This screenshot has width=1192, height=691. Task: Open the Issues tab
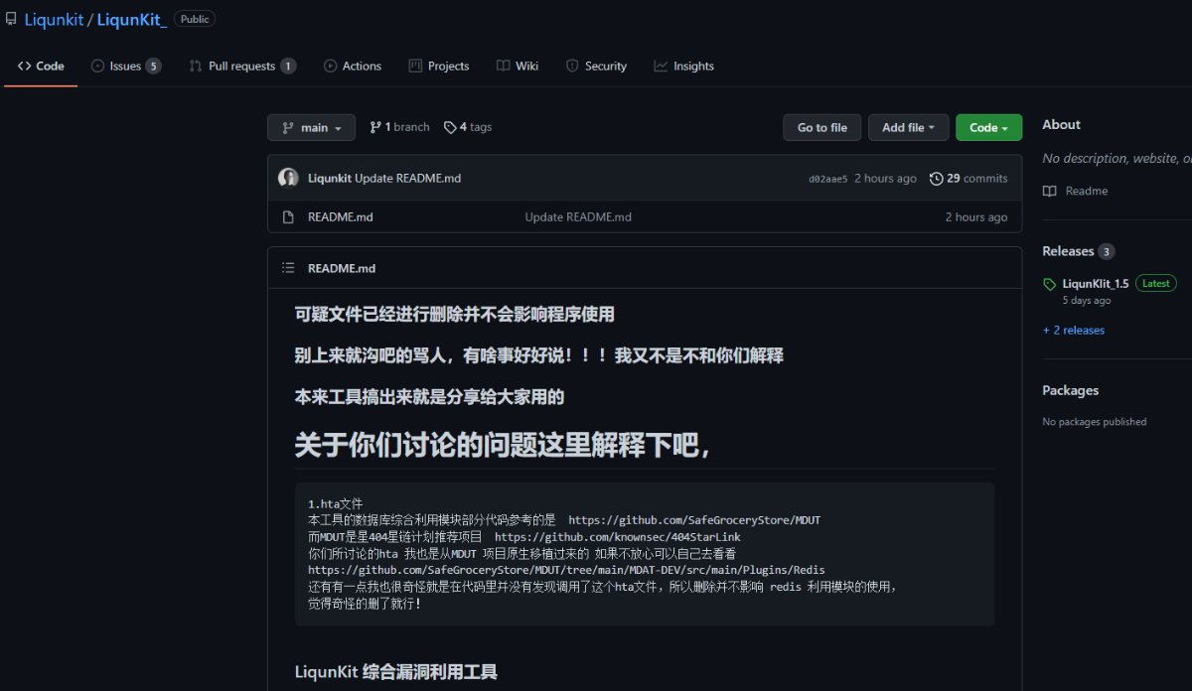pos(125,67)
